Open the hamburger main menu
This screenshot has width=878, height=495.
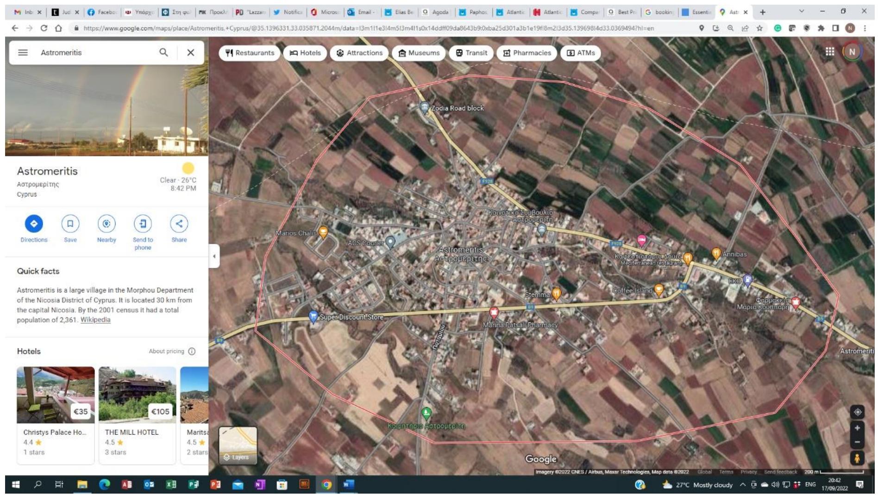click(23, 52)
